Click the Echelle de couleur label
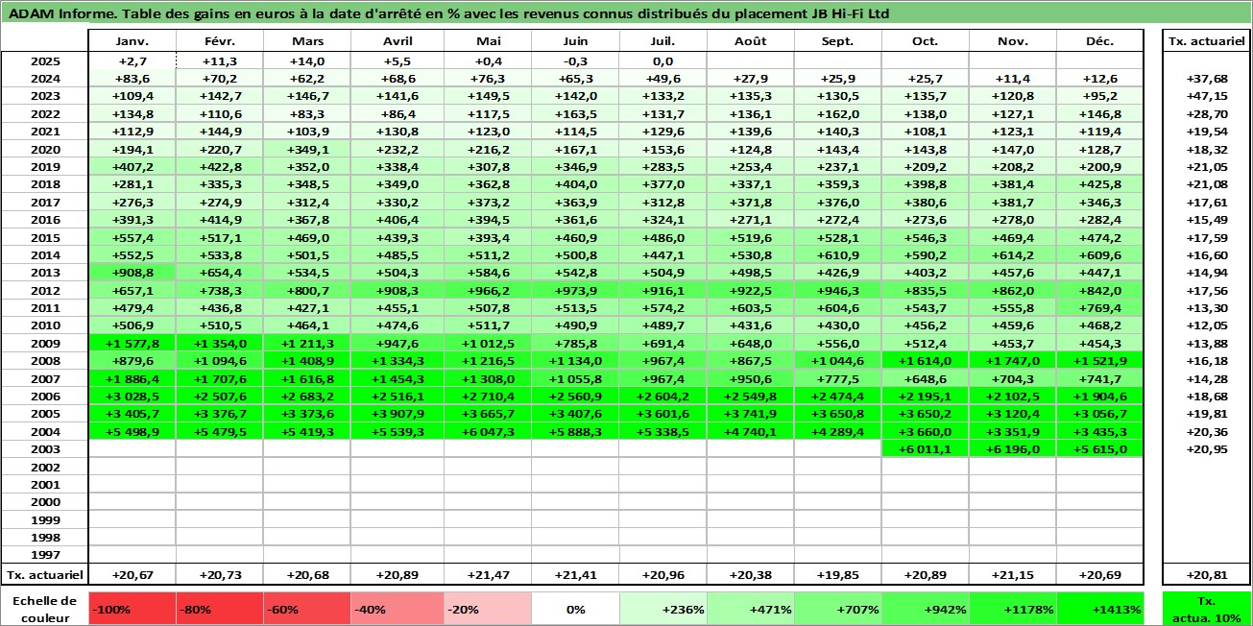The image size is (1253, 626). 44,609
